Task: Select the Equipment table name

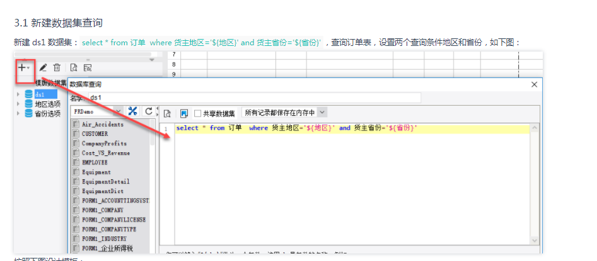Action: coord(96,172)
